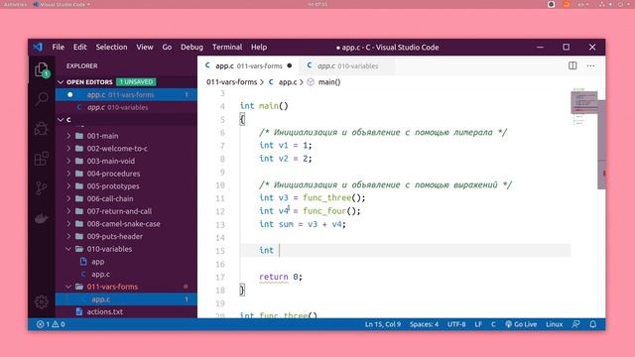Viewport: 635px width, 357px height.
Task: Open the Manage gear icon
Action: pos(42,301)
